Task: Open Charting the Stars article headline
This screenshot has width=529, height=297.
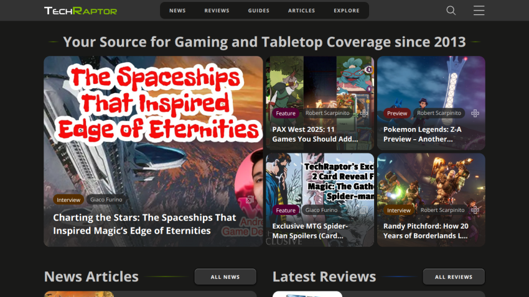Action: tap(144, 224)
